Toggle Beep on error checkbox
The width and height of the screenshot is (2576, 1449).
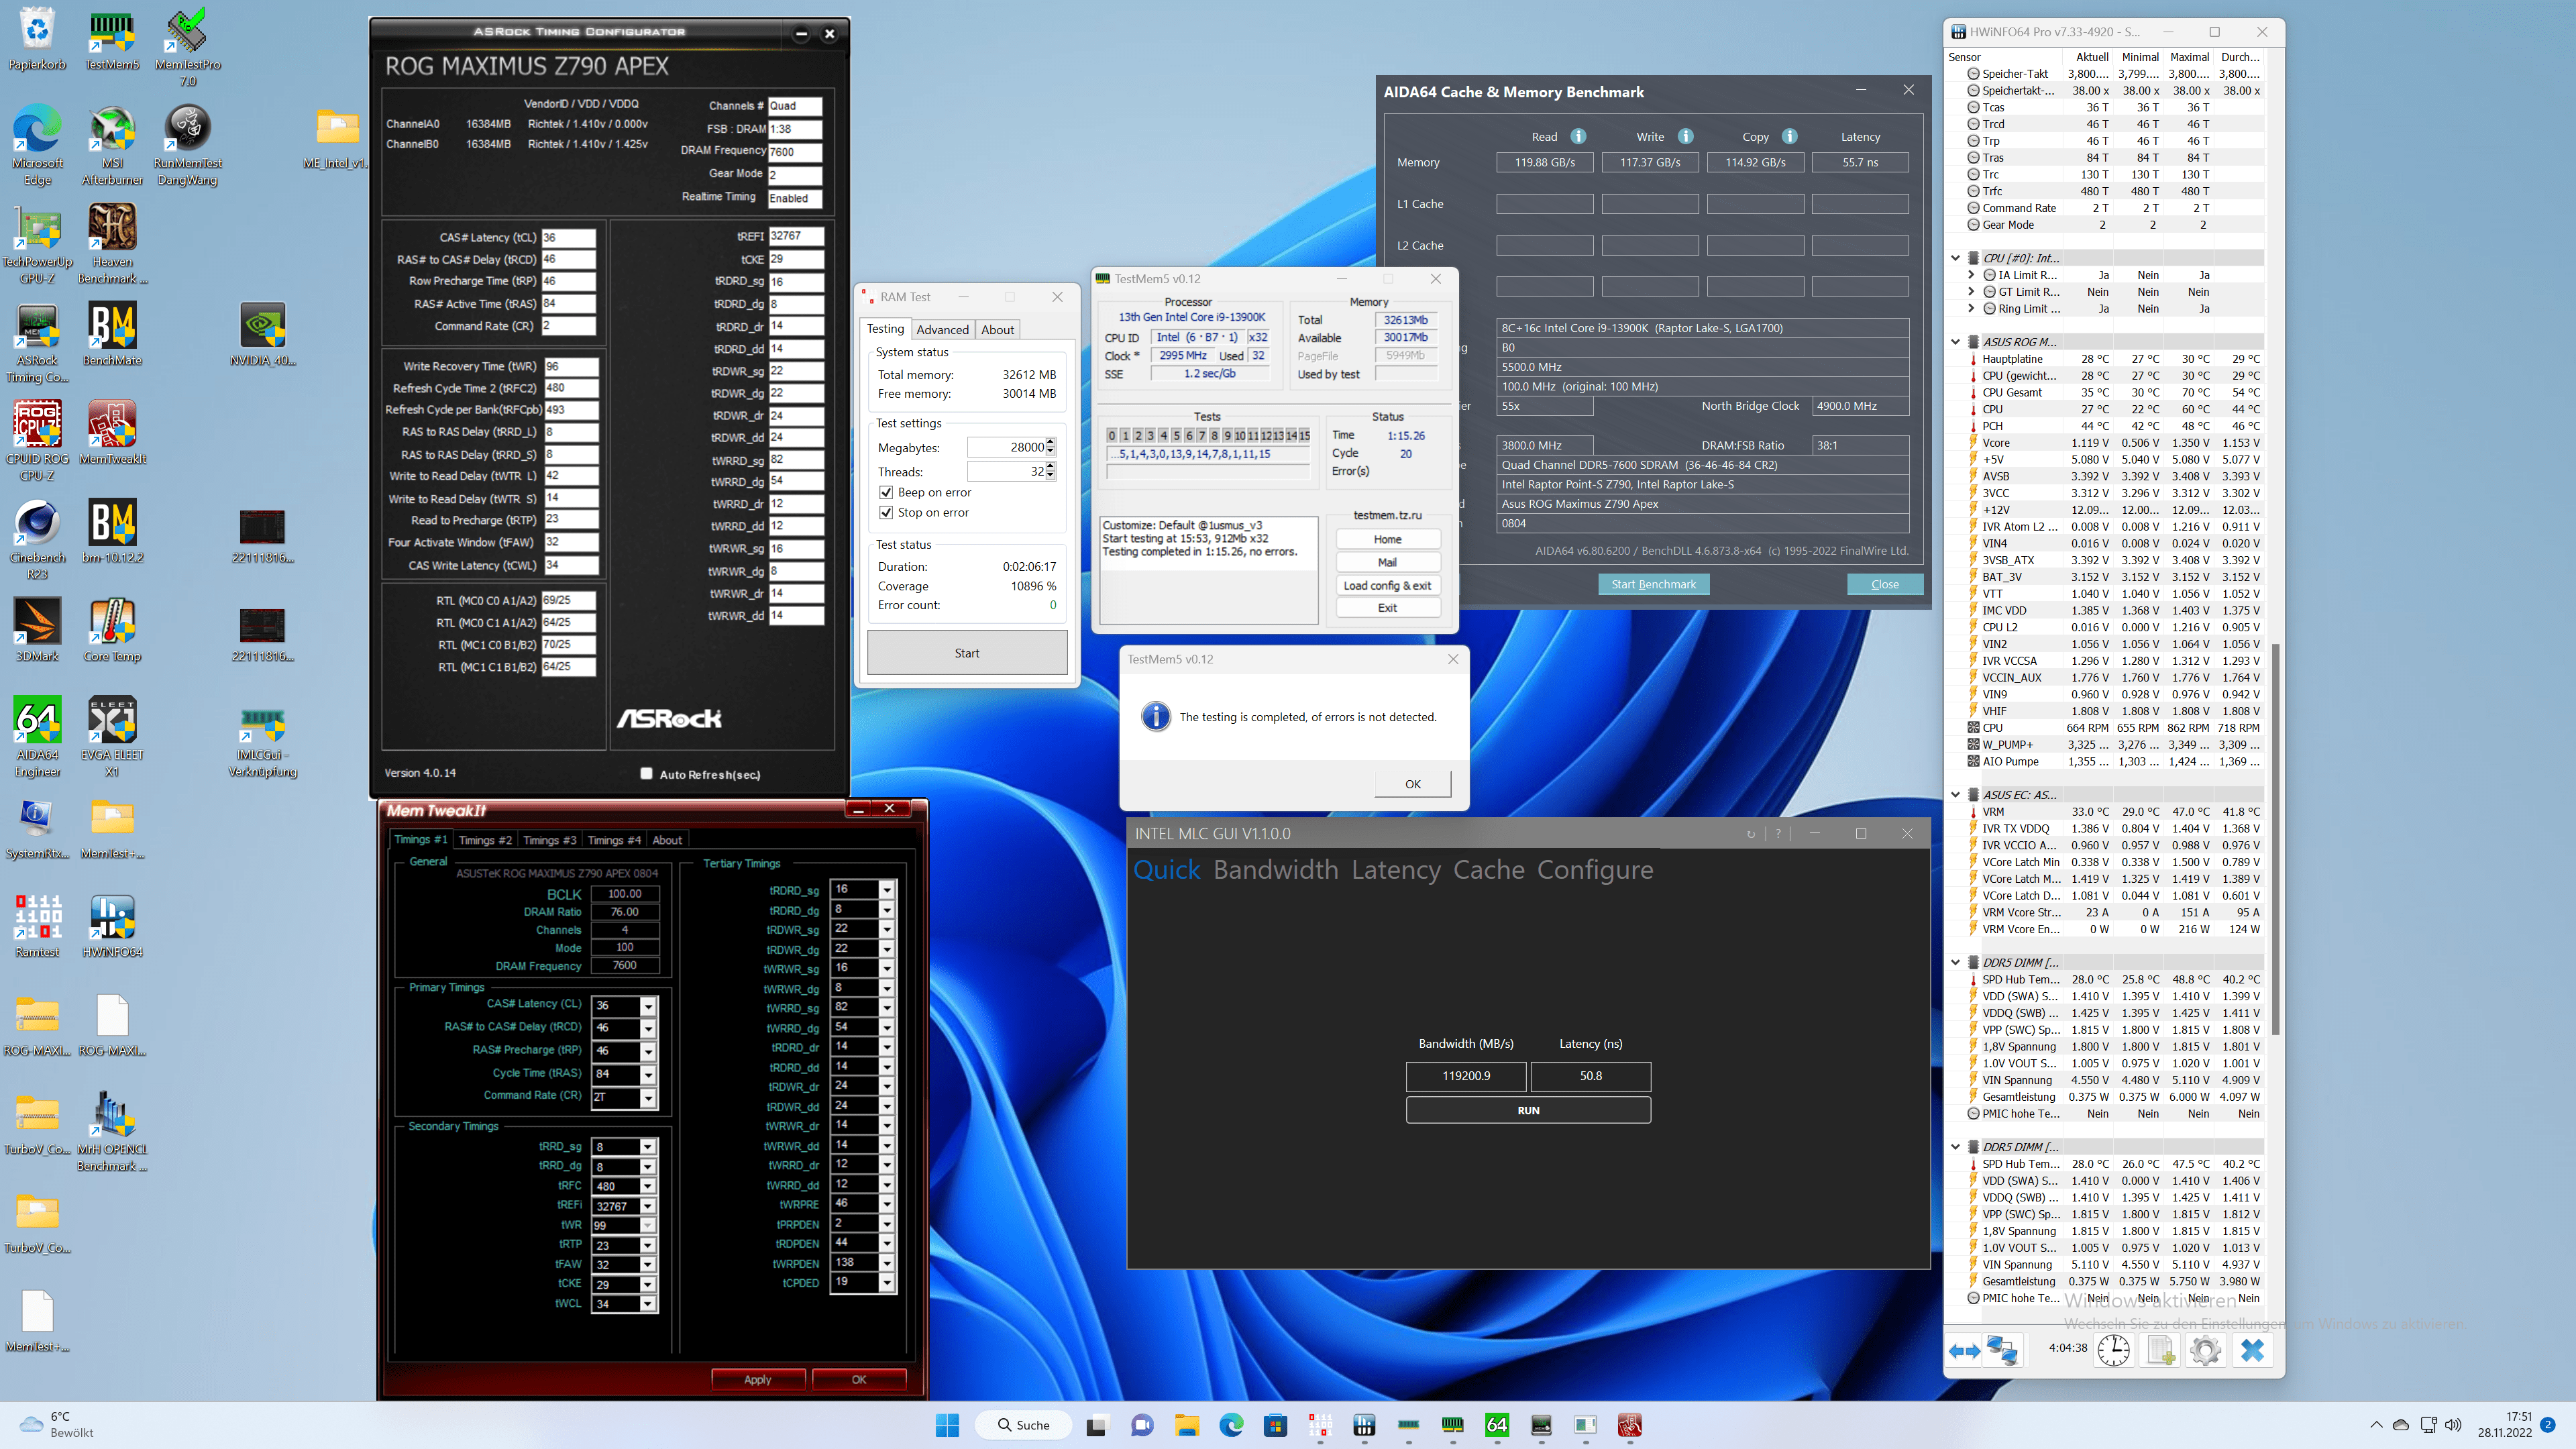pos(886,492)
